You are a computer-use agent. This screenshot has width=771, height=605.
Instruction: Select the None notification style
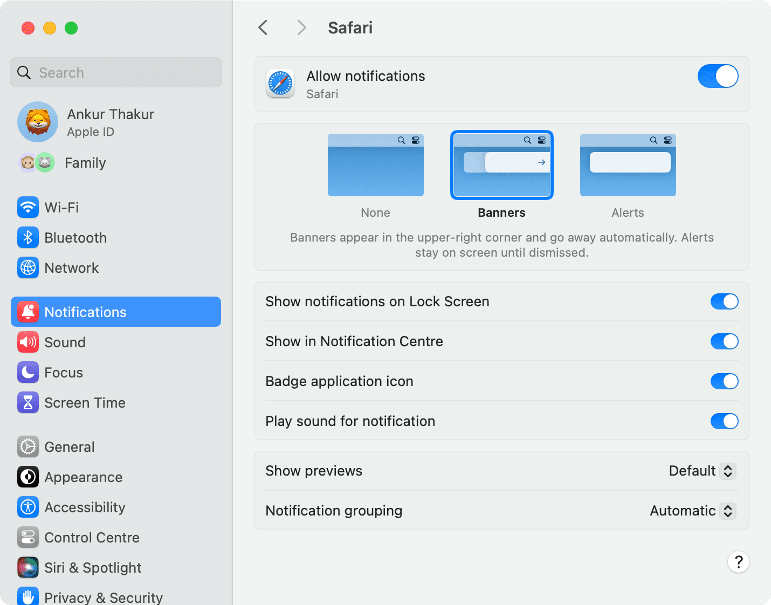click(x=375, y=165)
